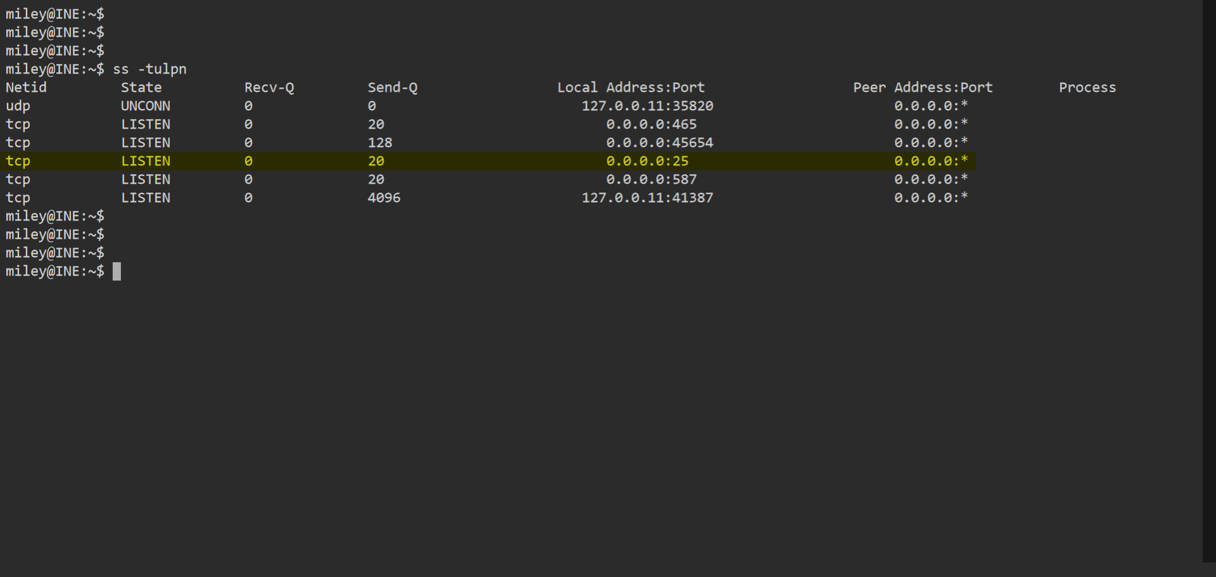Click the Process column header
1216x577 pixels.
pyautogui.click(x=1087, y=87)
